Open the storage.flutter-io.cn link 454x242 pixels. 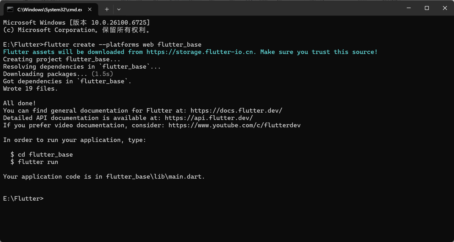tap(201, 52)
